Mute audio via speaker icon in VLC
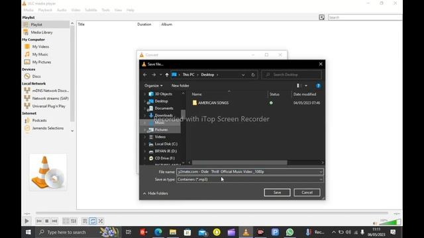Viewport: 424px width, 238px height. pyautogui.click(x=375, y=223)
